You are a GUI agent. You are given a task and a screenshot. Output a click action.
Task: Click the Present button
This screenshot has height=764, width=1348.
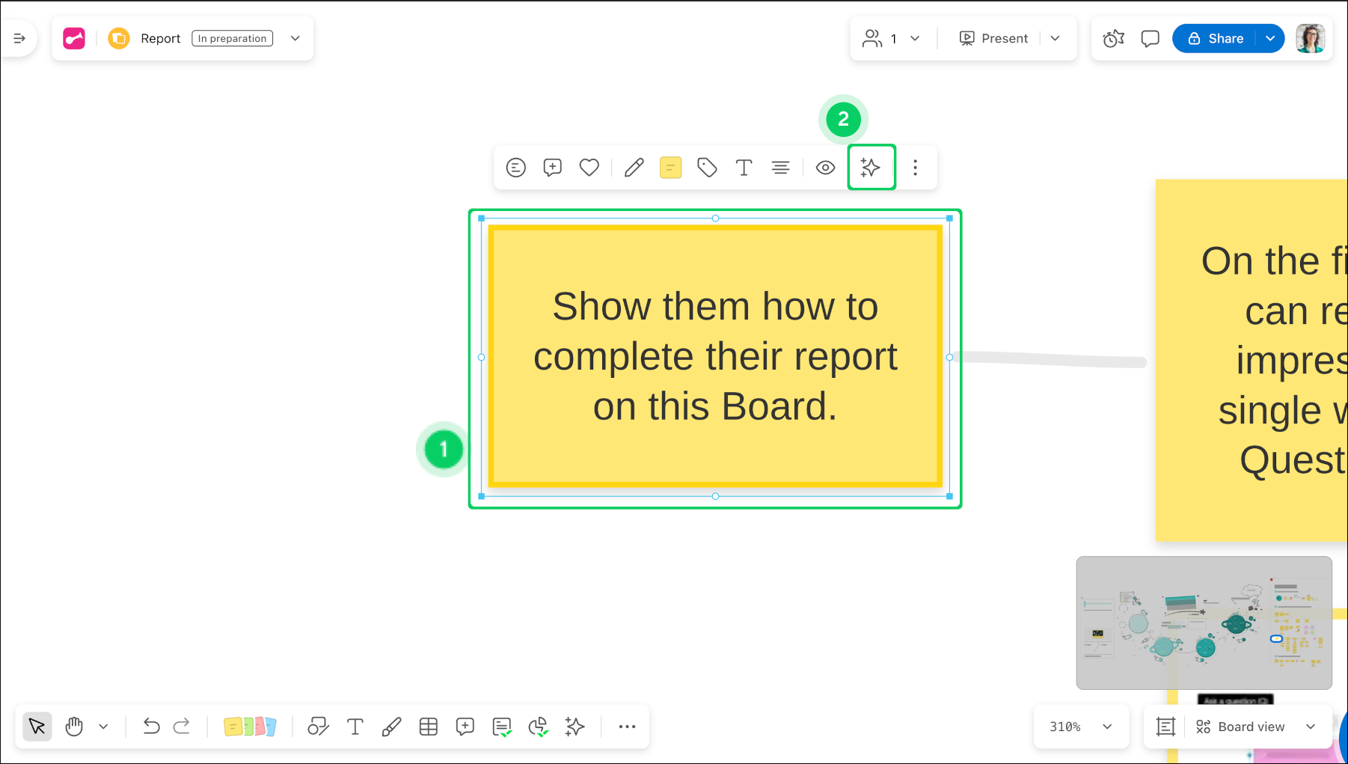click(x=994, y=38)
